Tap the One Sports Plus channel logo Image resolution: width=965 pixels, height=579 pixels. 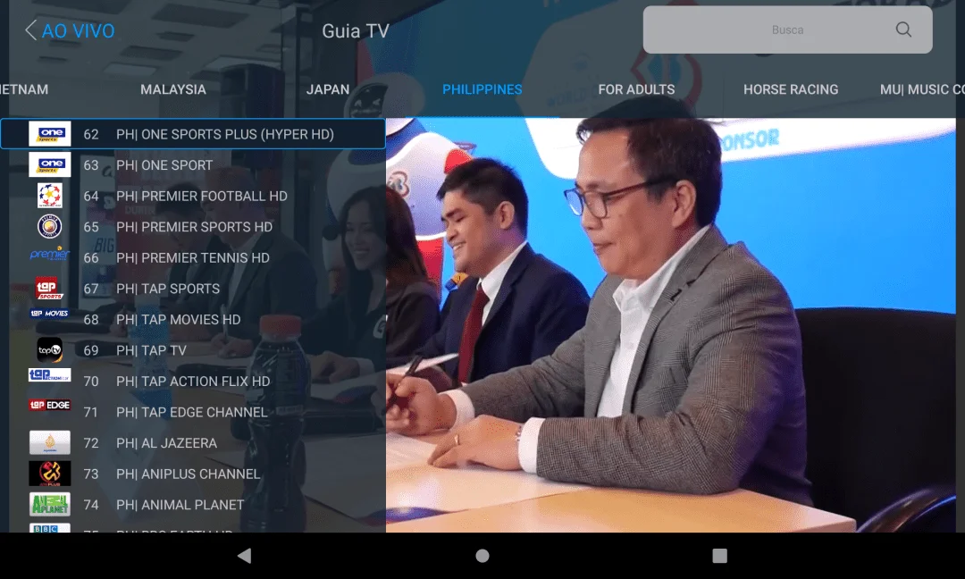50,133
